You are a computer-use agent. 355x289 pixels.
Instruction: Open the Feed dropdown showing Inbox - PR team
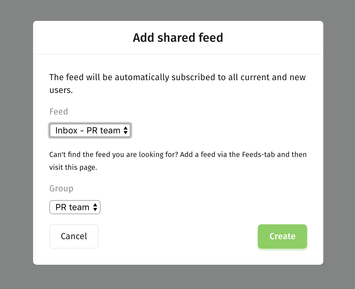(90, 130)
